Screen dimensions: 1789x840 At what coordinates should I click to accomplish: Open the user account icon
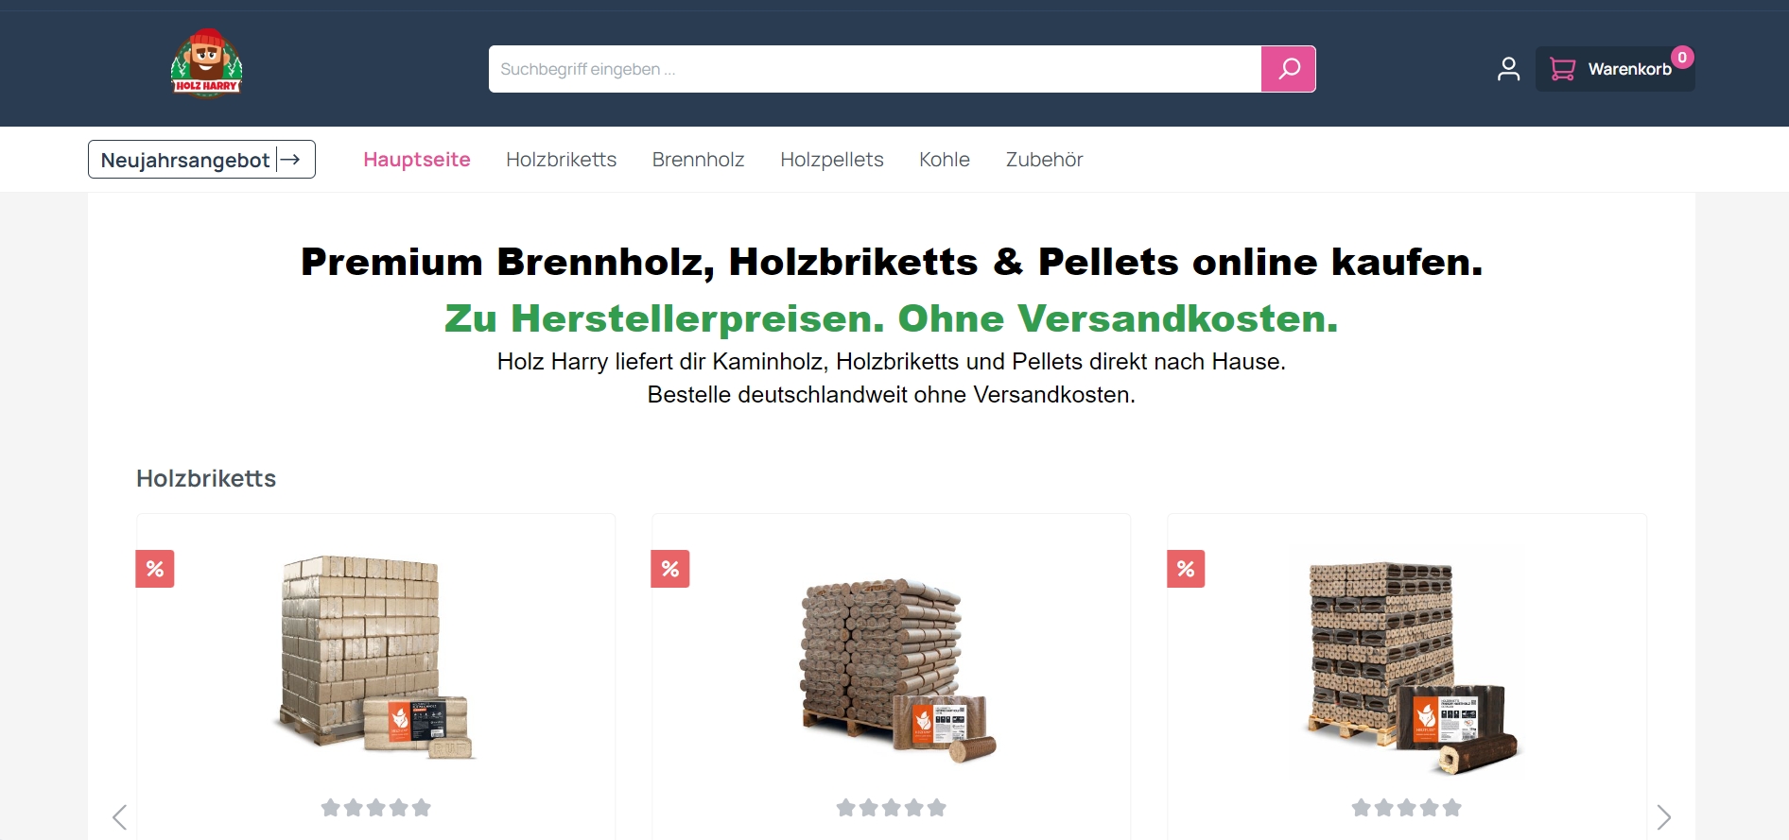coord(1508,69)
